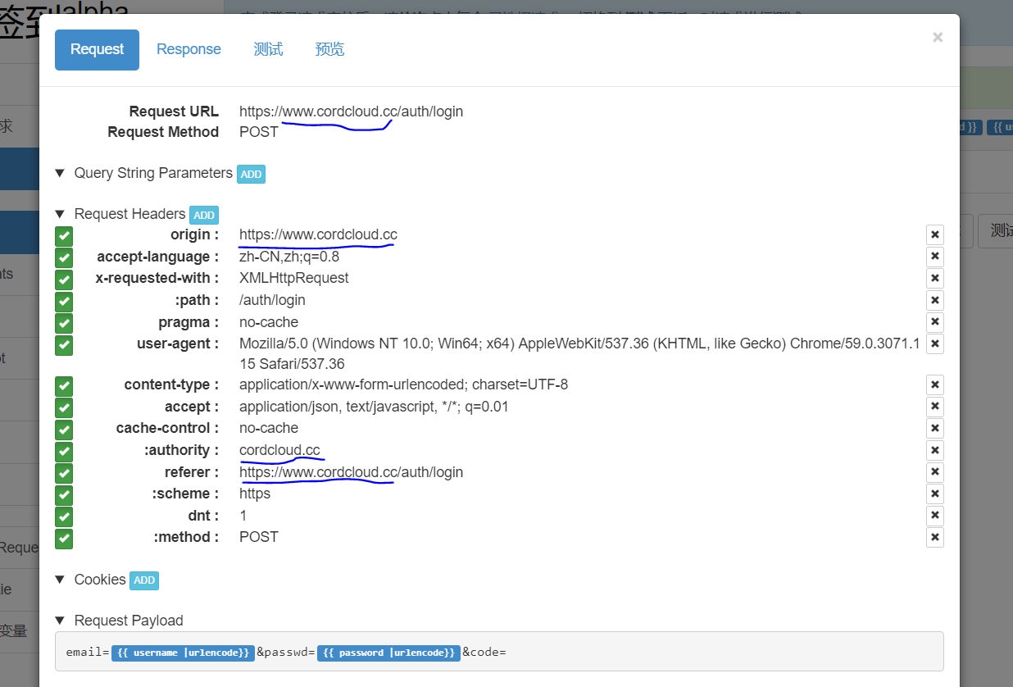Toggle the dnt header checkbox
The height and width of the screenshot is (687, 1013).
click(63, 516)
